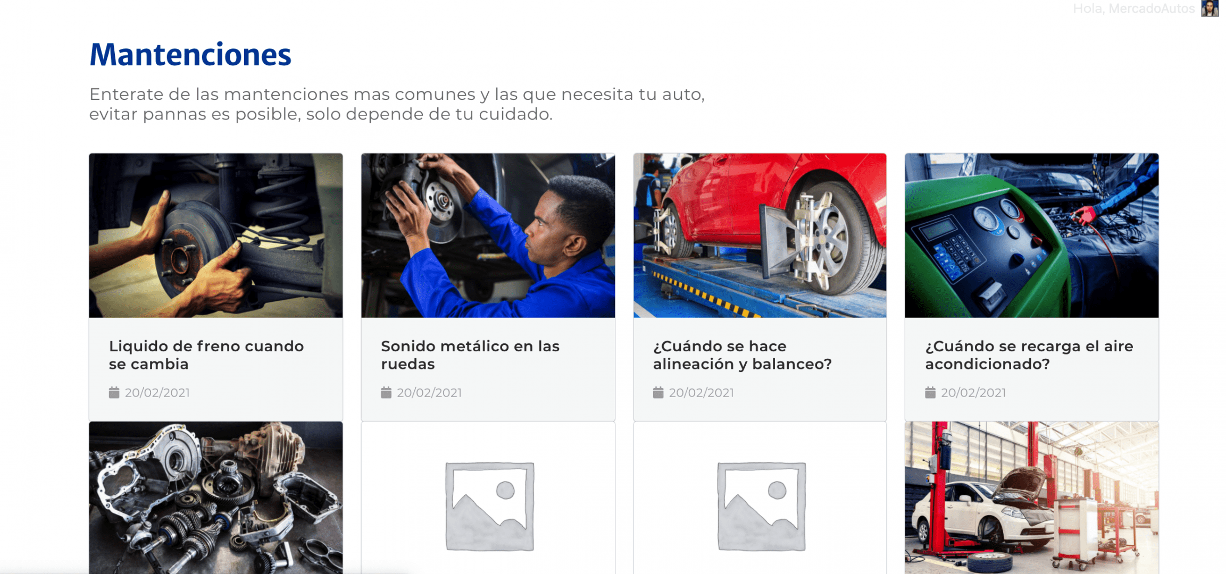This screenshot has width=1226, height=574.
Task: Click the brake drum hands thumbnail
Action: (x=216, y=235)
